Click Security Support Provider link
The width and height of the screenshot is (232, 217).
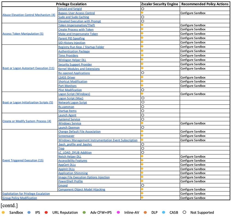75,64
